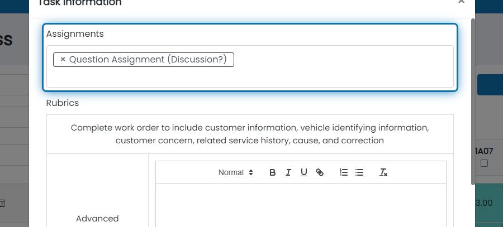Viewport: 503px width, 227px height.
Task: Click inside the Assignments selection field
Action: coord(250,66)
